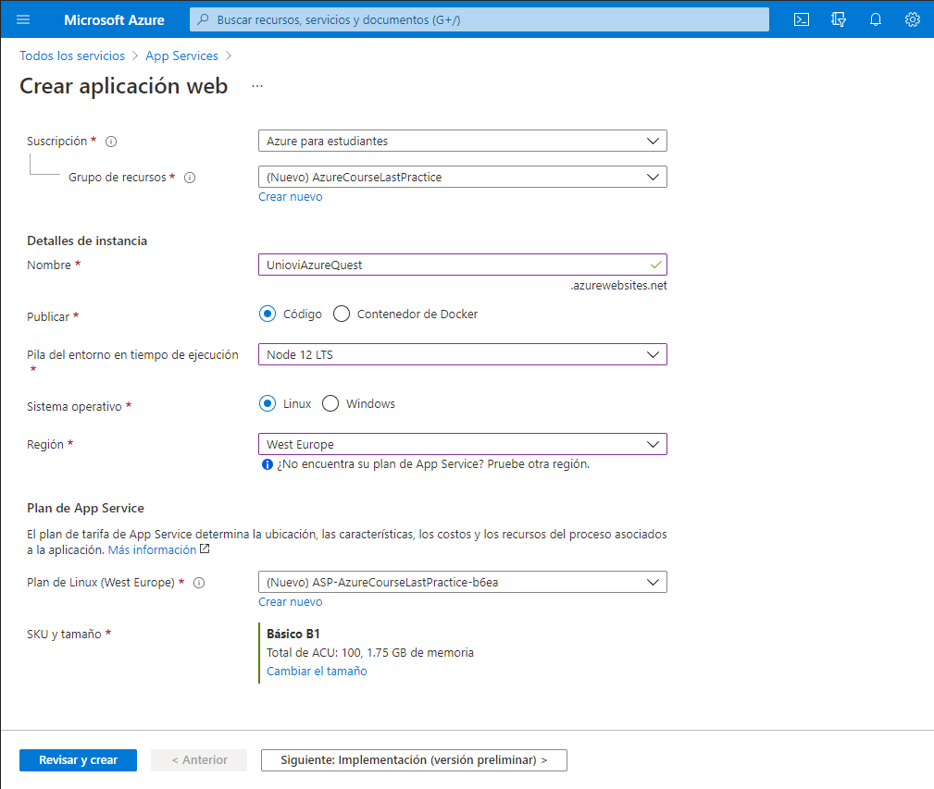Select Contenedor de Docker option
The width and height of the screenshot is (934, 789).
pos(342,314)
